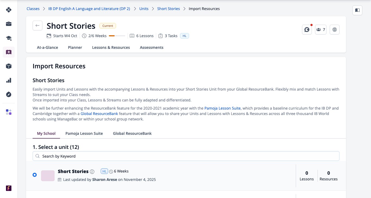
Task: Click the calendar icon beside Starts W4 Oct
Action: pos(49,36)
